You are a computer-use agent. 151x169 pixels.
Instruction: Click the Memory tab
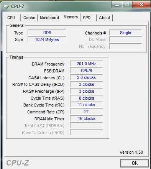[x=71, y=17]
